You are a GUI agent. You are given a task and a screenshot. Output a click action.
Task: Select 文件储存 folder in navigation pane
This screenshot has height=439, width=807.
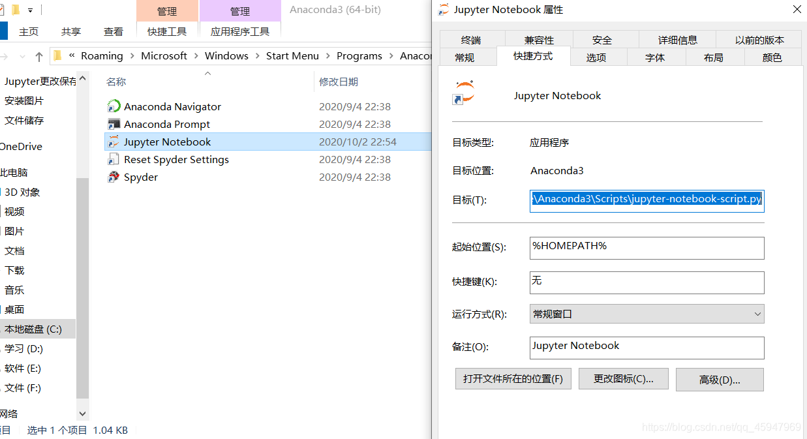pyautogui.click(x=24, y=120)
